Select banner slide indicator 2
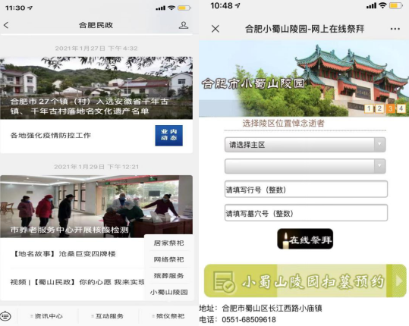409x326 pixels. pyautogui.click(x=379, y=108)
